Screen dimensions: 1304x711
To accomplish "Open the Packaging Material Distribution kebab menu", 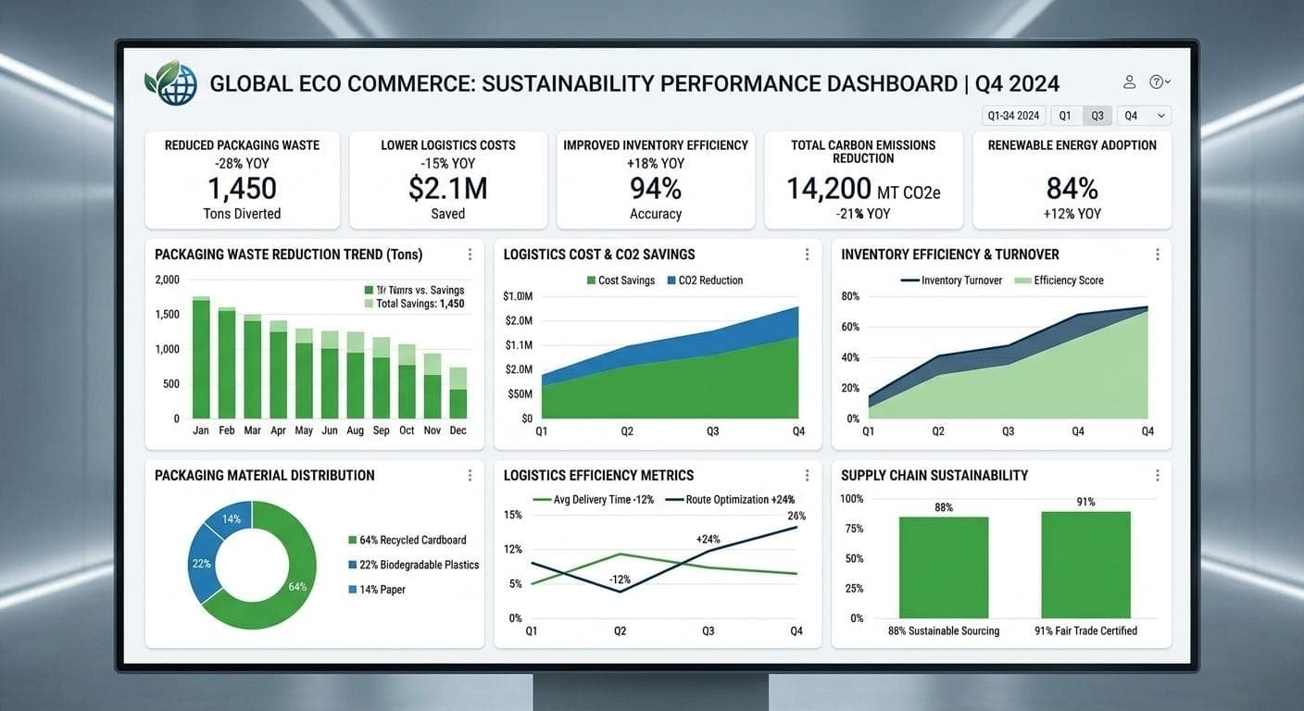I will (470, 474).
